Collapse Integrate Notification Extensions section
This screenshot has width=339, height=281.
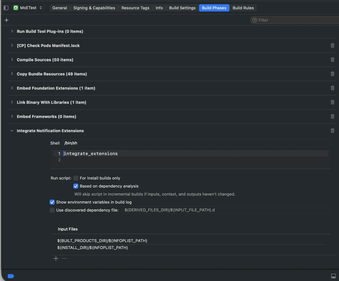[12, 131]
